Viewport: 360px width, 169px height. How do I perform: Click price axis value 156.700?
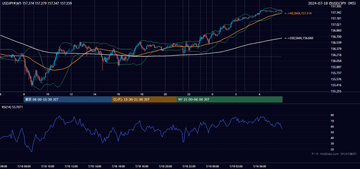336,37
